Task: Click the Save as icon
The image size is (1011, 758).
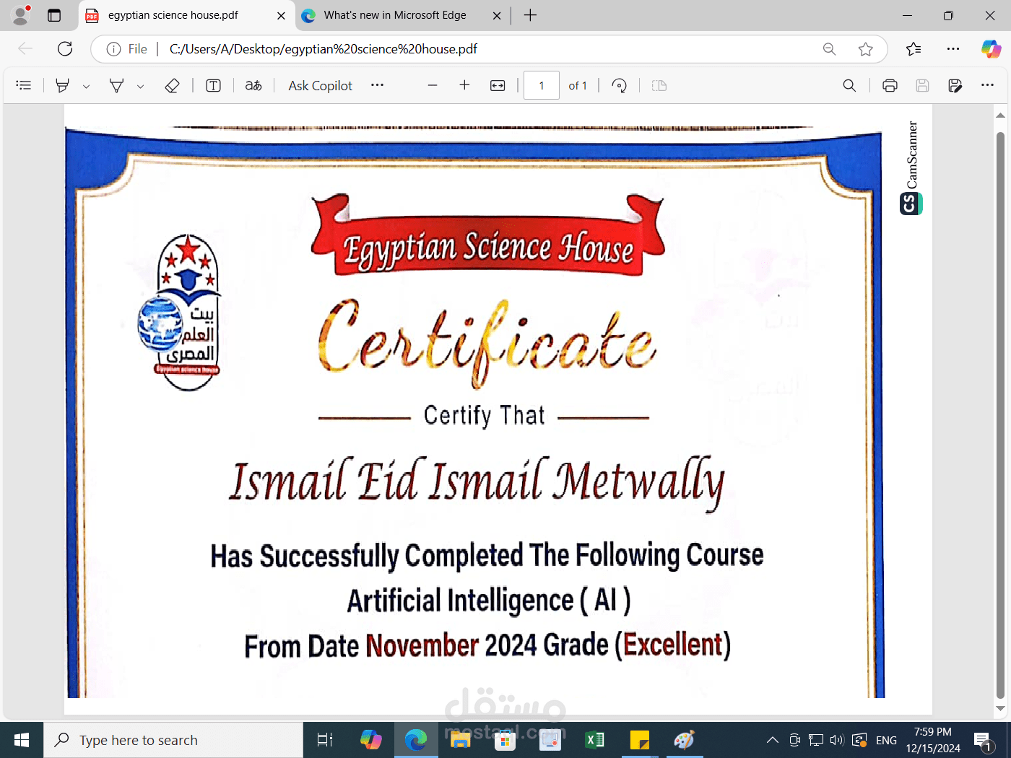Action: (x=955, y=85)
